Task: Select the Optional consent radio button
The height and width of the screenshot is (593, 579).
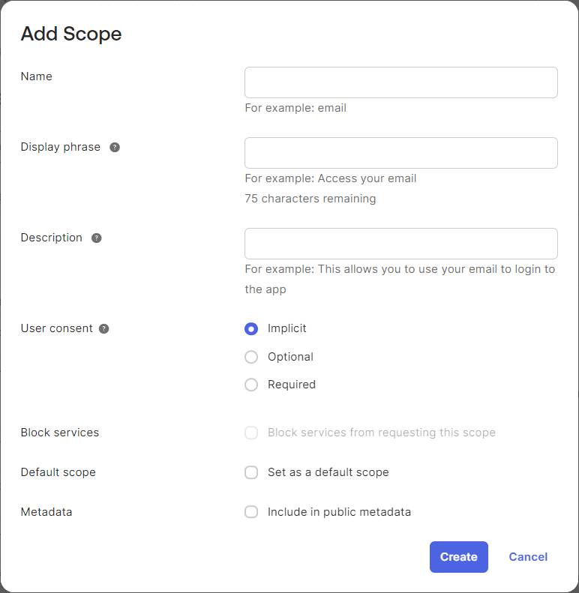Action: [251, 357]
